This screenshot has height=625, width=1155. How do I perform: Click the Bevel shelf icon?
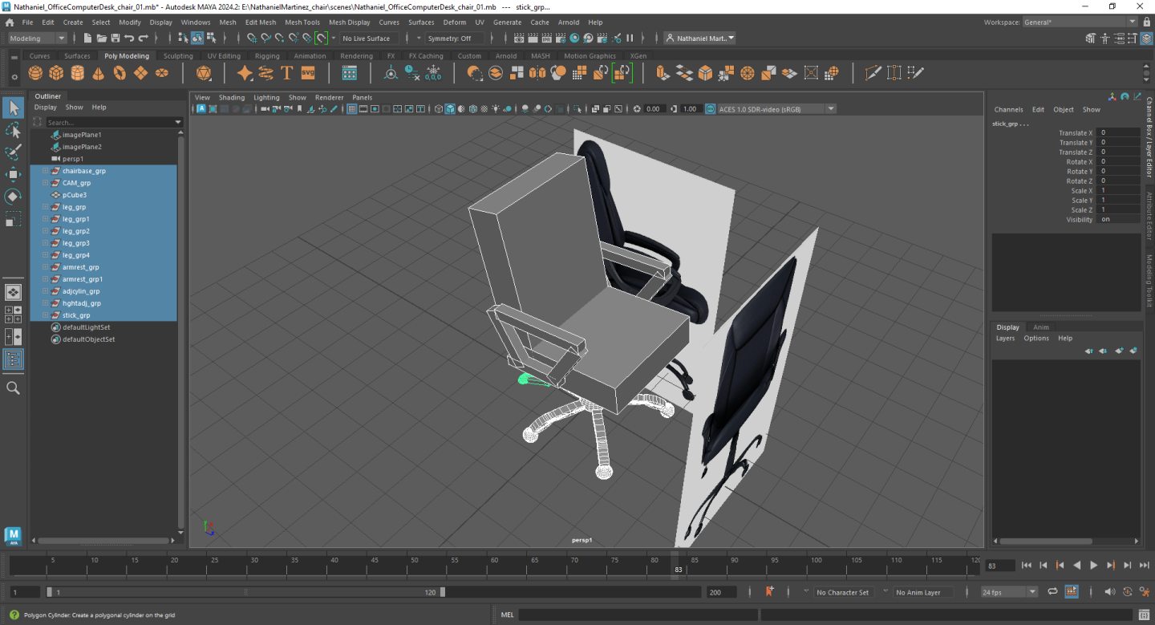[x=705, y=73]
